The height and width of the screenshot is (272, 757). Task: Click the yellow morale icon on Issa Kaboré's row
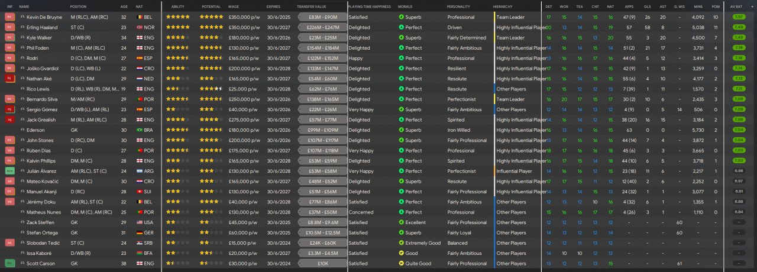(401, 253)
